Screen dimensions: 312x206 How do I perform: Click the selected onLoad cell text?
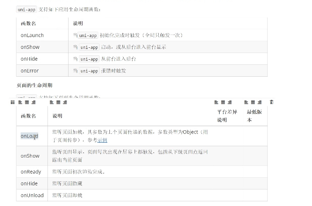[x=29, y=136]
